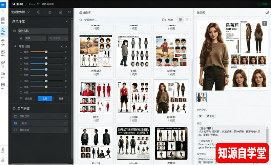The width and height of the screenshot is (271, 165).
Task: Open settings gear in left sidebar
Action: tap(3, 150)
